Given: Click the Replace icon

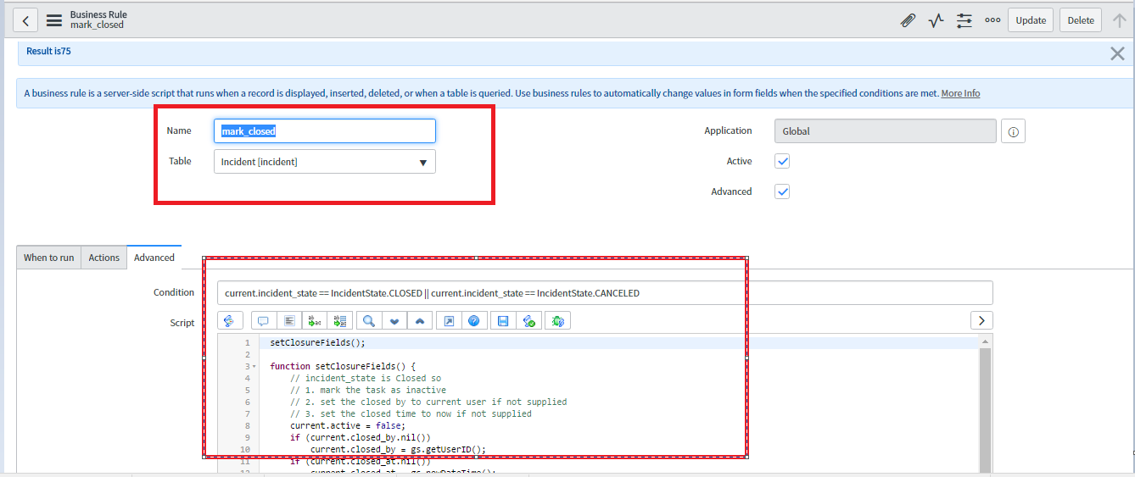Looking at the screenshot, I should click(x=315, y=321).
